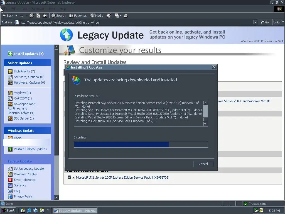Open the Search toolbar button
Image resolution: width=285 pixels, height=214 pixels.
(x=58, y=16)
